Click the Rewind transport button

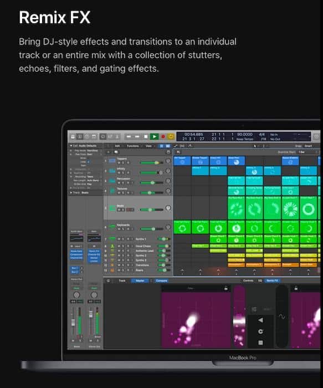[129, 136]
